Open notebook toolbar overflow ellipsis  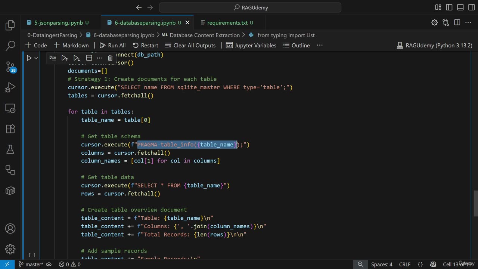point(320,45)
